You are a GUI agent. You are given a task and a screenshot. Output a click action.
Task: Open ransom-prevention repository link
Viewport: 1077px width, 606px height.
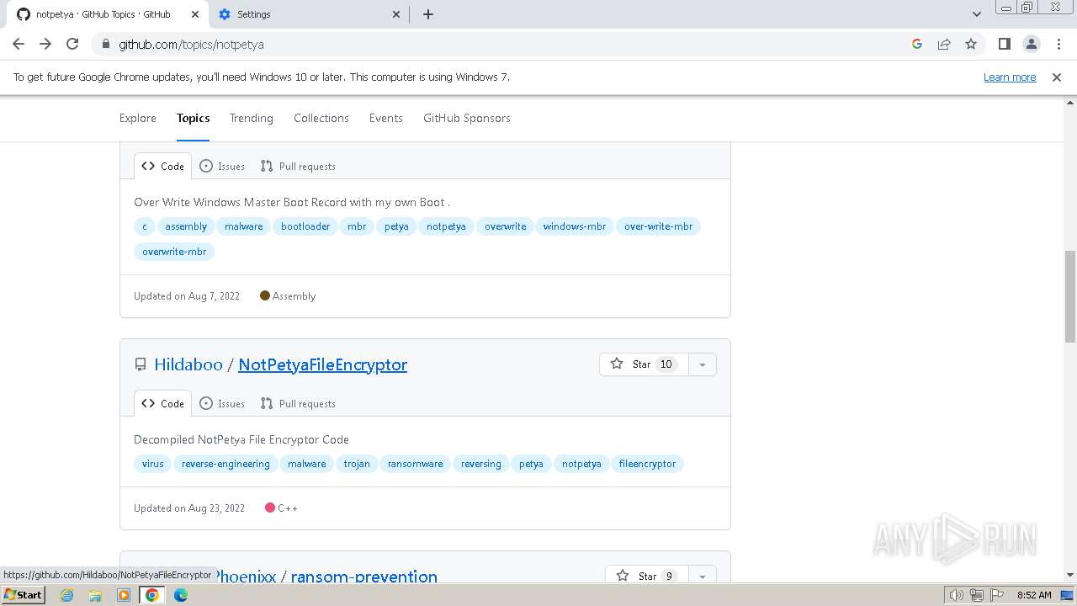click(x=364, y=577)
